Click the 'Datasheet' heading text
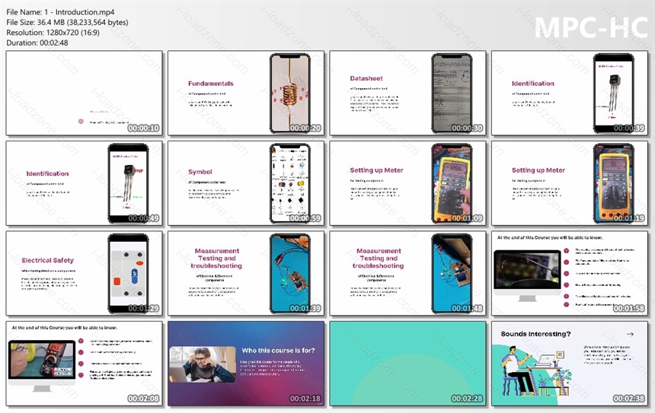The image size is (655, 413). point(366,78)
